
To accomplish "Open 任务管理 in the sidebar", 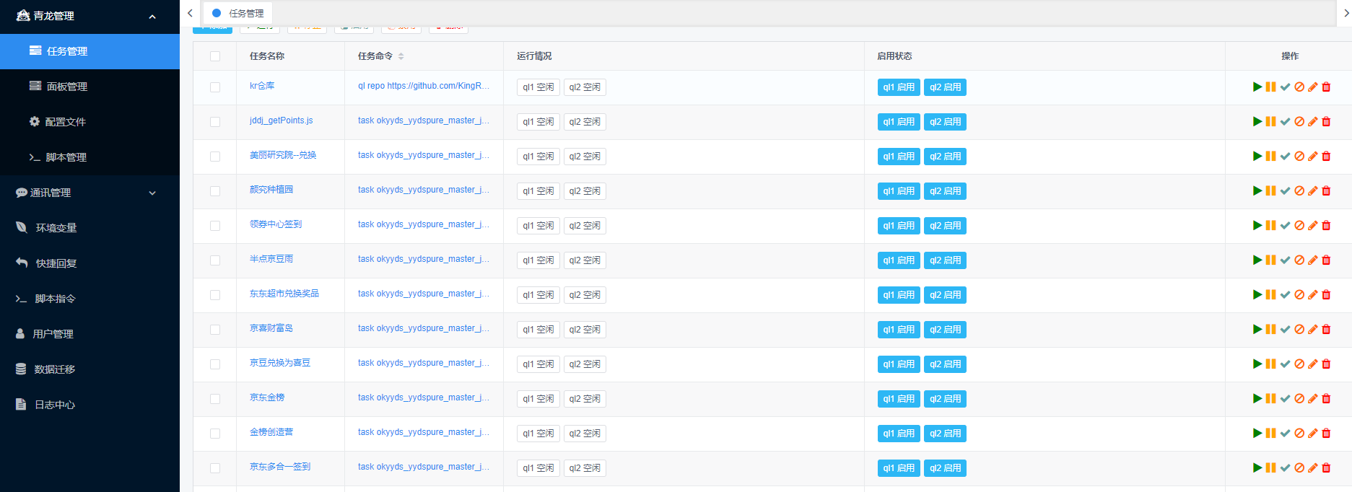I will click(90, 51).
